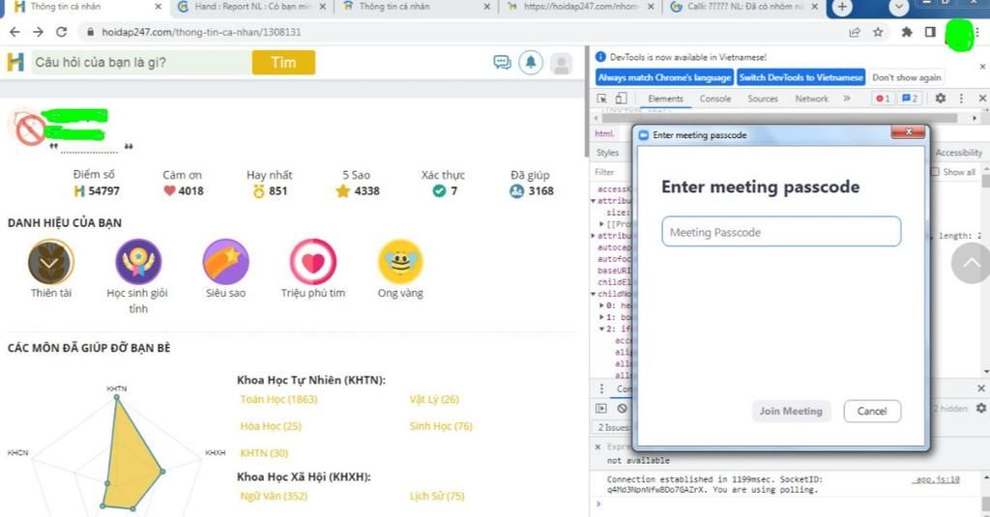The height and width of the screenshot is (517, 990).
Task: Open the Toán Học (1863) subject link
Action: point(278,399)
